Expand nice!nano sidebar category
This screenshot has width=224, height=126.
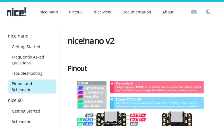(18, 36)
